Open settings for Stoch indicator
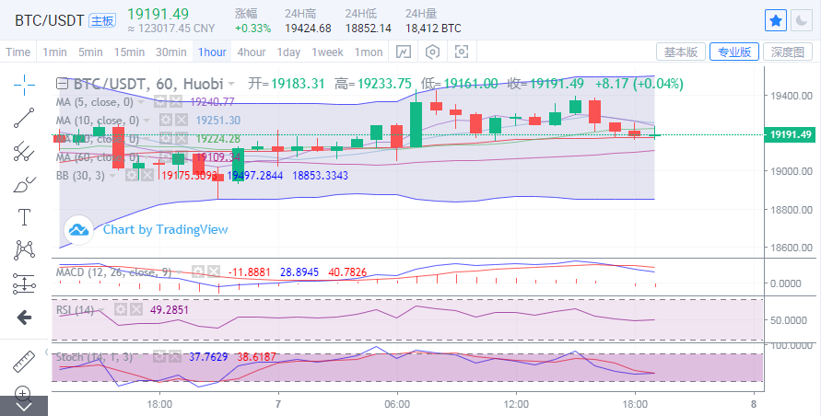This screenshot has height=416, width=821. pos(159,357)
